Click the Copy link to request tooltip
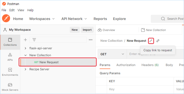 pyautogui.click(x=158, y=50)
